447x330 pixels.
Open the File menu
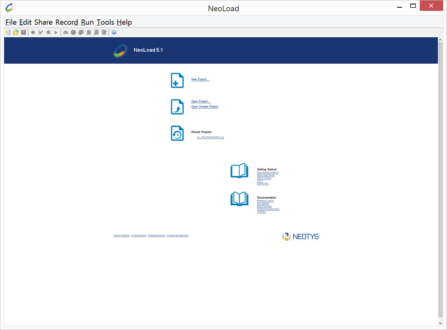(x=11, y=22)
